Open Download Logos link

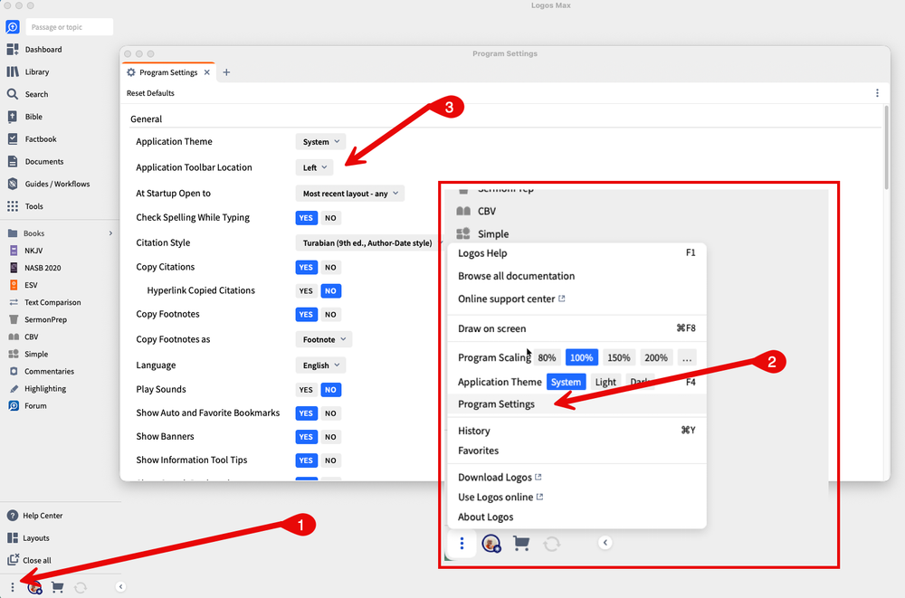pyautogui.click(x=500, y=478)
